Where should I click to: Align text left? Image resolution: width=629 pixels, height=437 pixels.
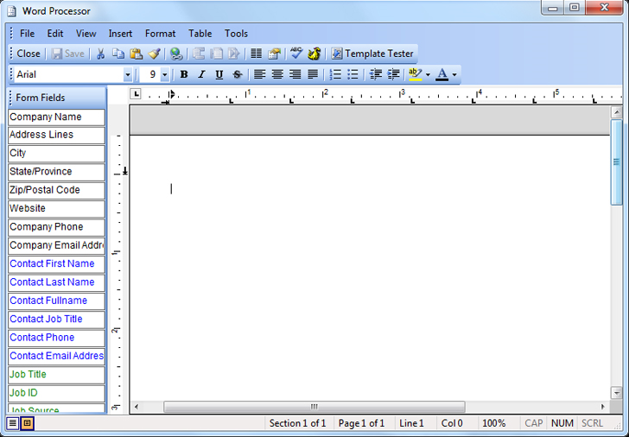pos(260,74)
